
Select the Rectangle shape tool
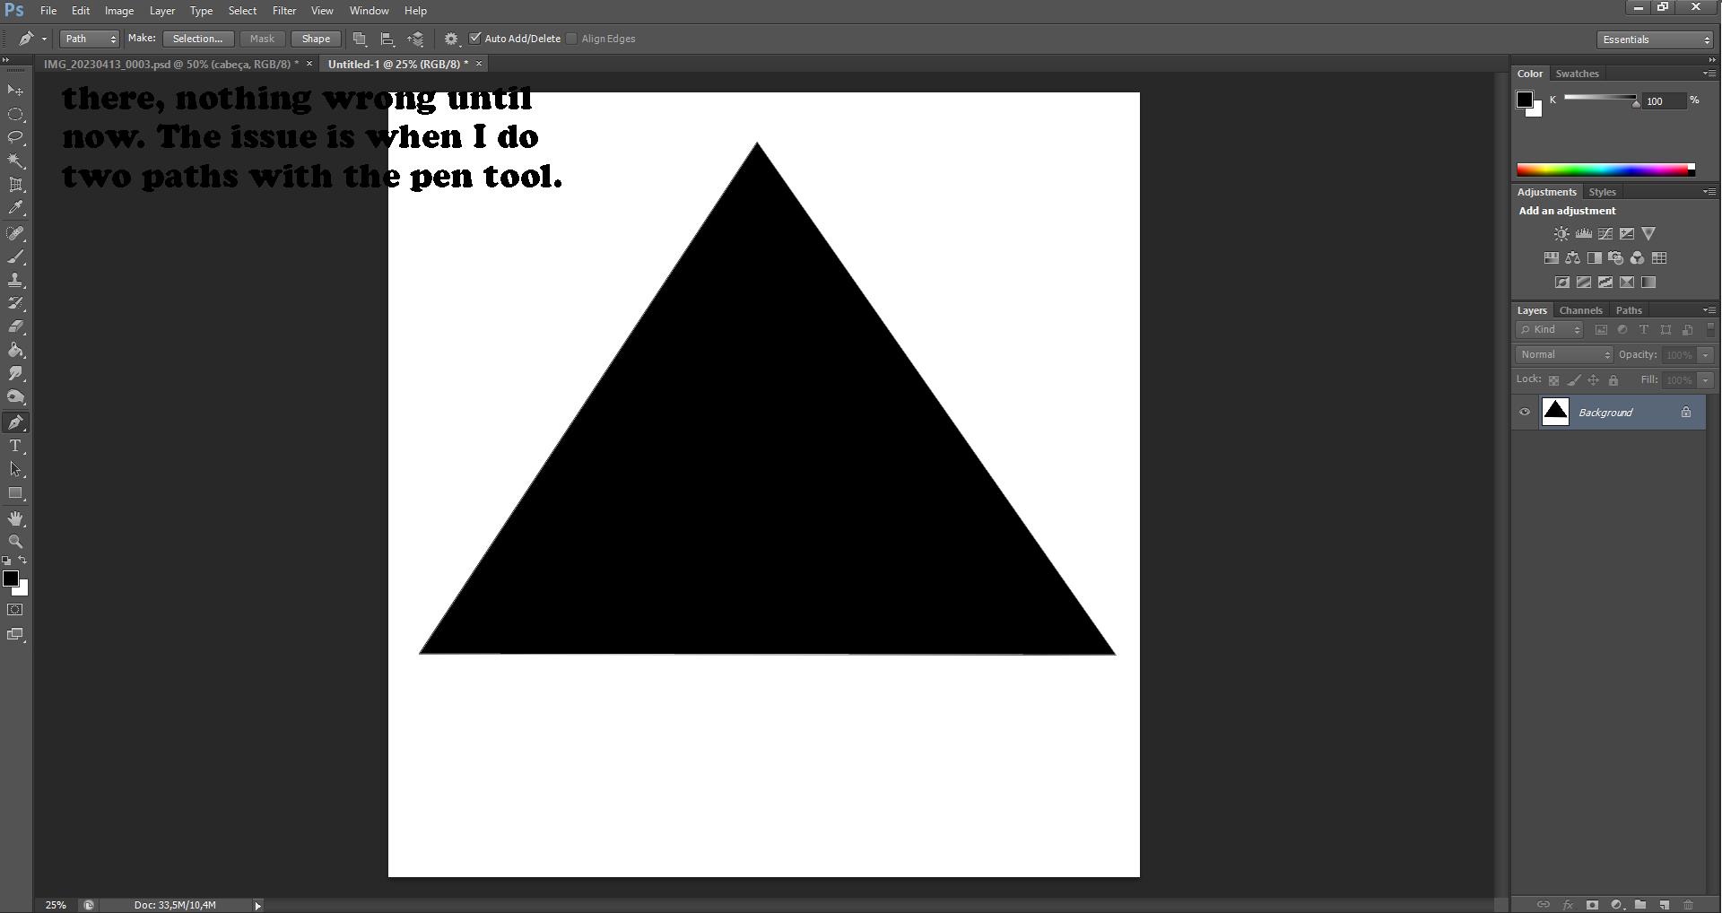tap(15, 493)
